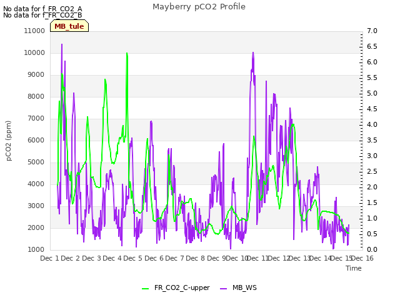Click the 2000 y-axis tick label
Image resolution: width=400 pixels, height=300 pixels.
(x=36, y=227)
